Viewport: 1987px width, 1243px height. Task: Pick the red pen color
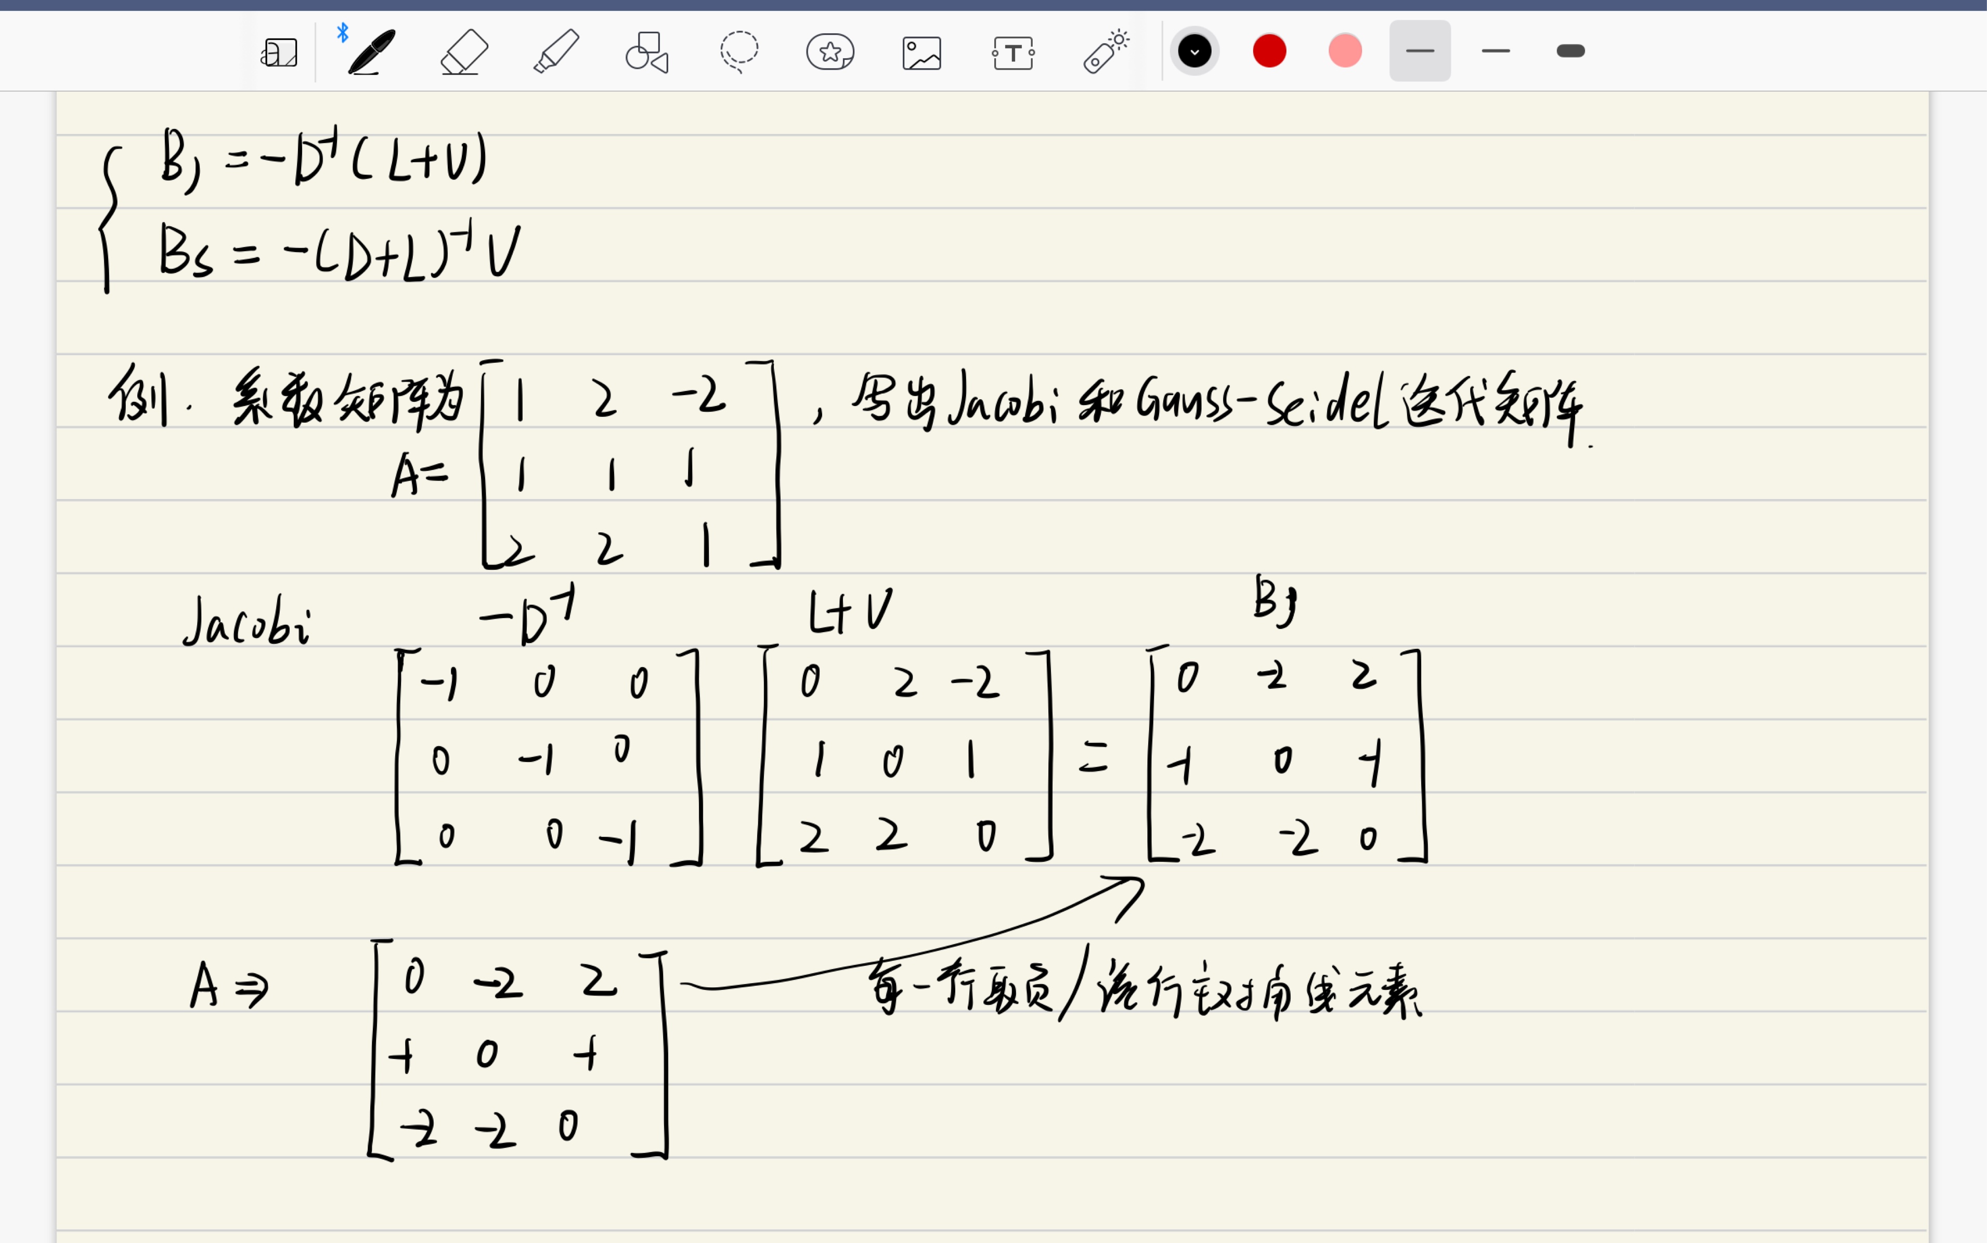coord(1269,51)
